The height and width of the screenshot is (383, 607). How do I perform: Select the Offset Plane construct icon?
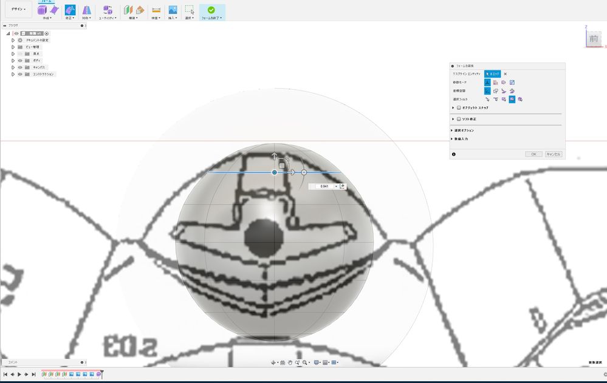tap(128, 10)
